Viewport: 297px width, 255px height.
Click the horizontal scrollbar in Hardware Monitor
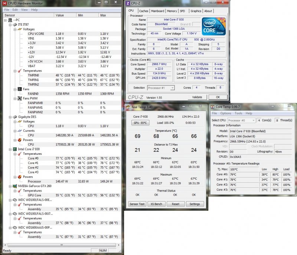[62, 245]
